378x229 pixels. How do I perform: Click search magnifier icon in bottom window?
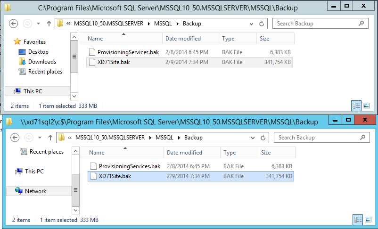click(362, 138)
